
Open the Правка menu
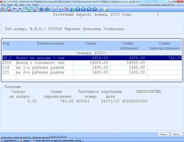click(x=10, y=5)
